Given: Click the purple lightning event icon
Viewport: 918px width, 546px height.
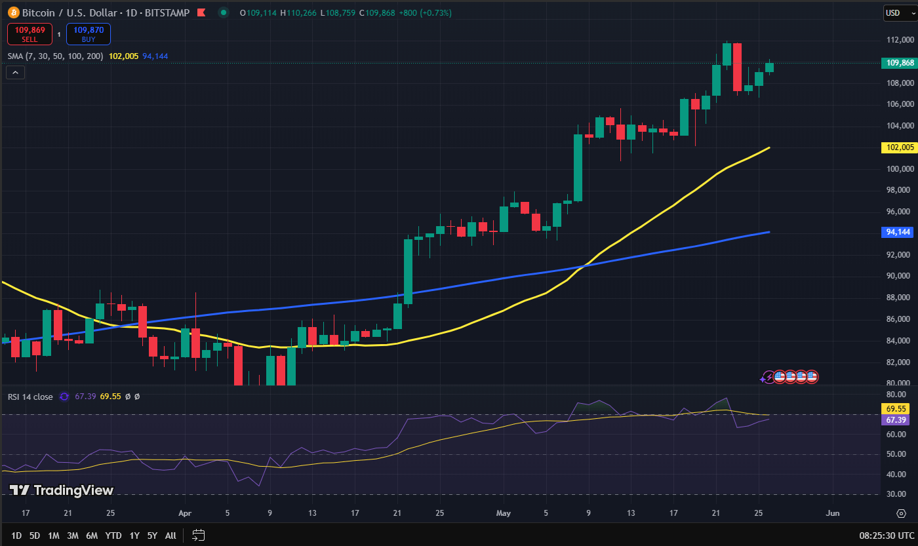Looking at the screenshot, I should click(768, 377).
